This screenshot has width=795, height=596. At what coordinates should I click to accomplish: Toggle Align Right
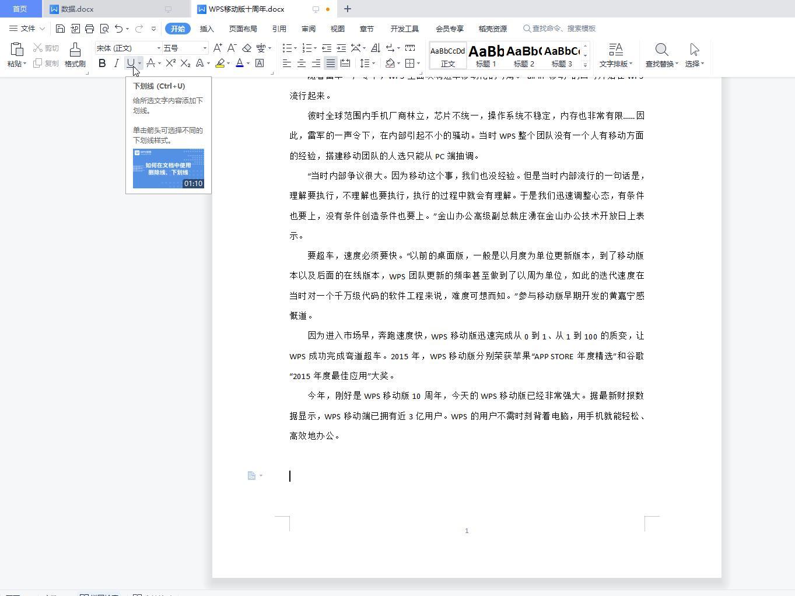coord(316,63)
